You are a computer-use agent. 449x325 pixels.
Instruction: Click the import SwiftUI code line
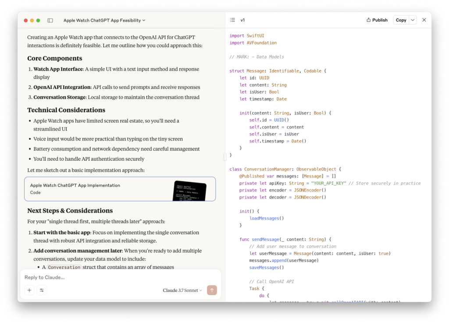[247, 36]
